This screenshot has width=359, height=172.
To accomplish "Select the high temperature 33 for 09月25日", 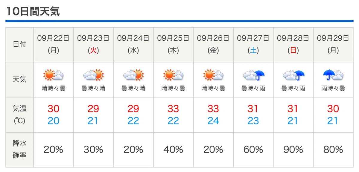I will point(173,109).
